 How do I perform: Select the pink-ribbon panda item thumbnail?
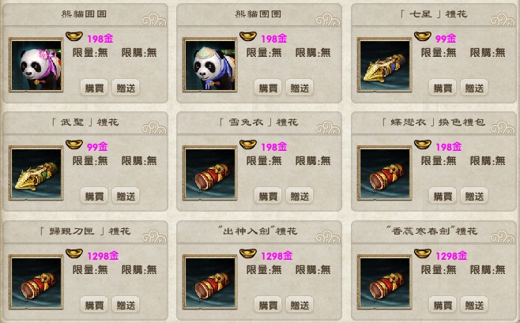click(x=36, y=65)
